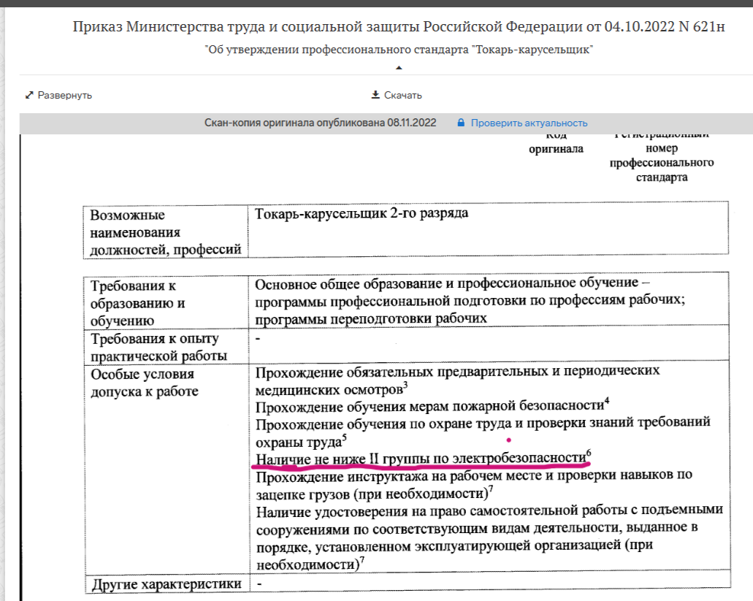
Task: Open footnote 6 after 'электробезопасности'
Action: pos(588,453)
